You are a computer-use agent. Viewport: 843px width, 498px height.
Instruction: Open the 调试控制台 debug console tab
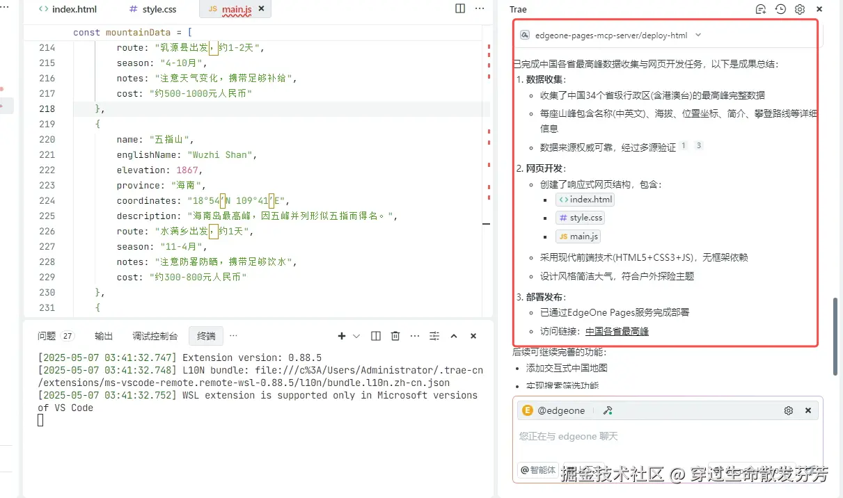tap(155, 336)
